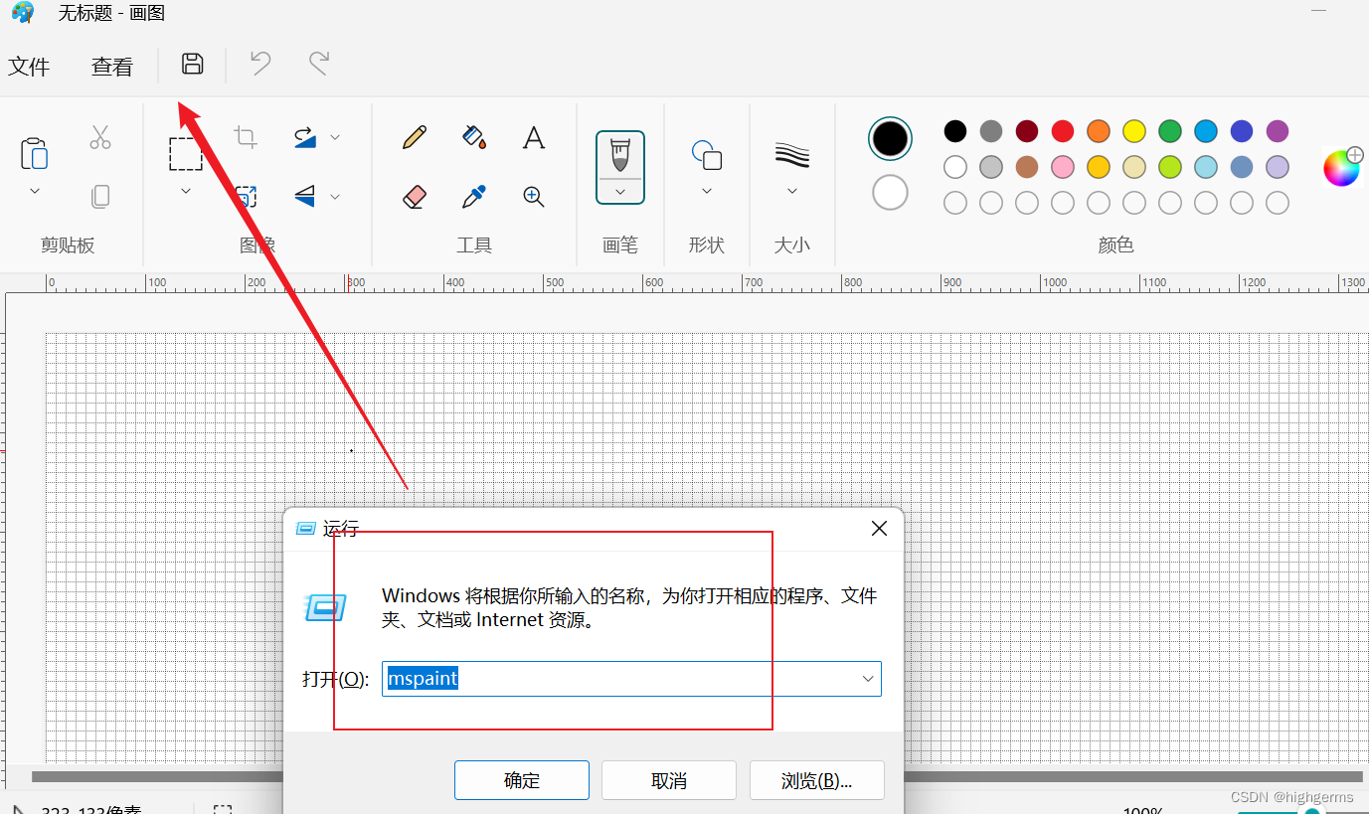The height and width of the screenshot is (814, 1369).
Task: Select the Color picker eyedropper
Action: pyautogui.click(x=474, y=197)
